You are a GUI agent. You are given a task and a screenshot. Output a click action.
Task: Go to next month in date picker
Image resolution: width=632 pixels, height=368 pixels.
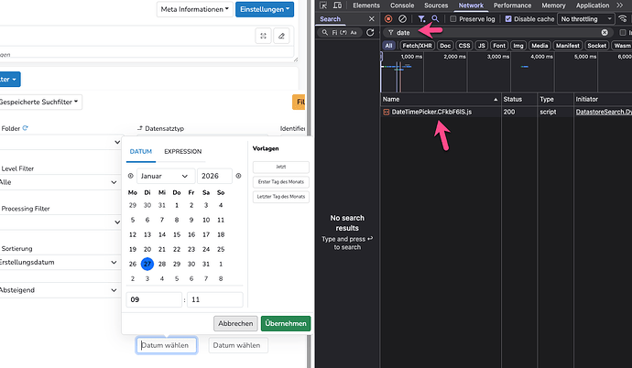[238, 176]
